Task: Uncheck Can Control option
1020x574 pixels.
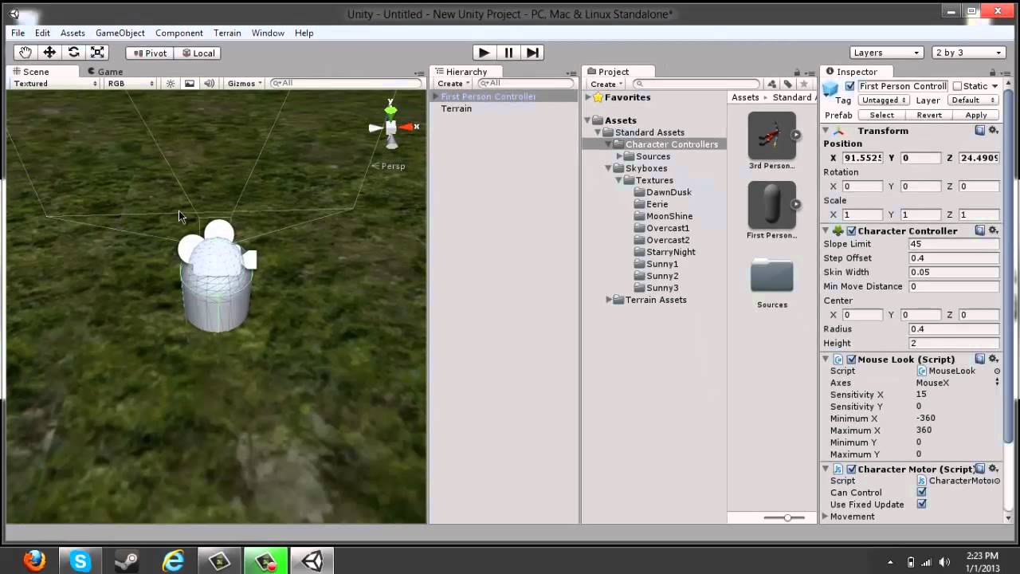Action: [921, 493]
